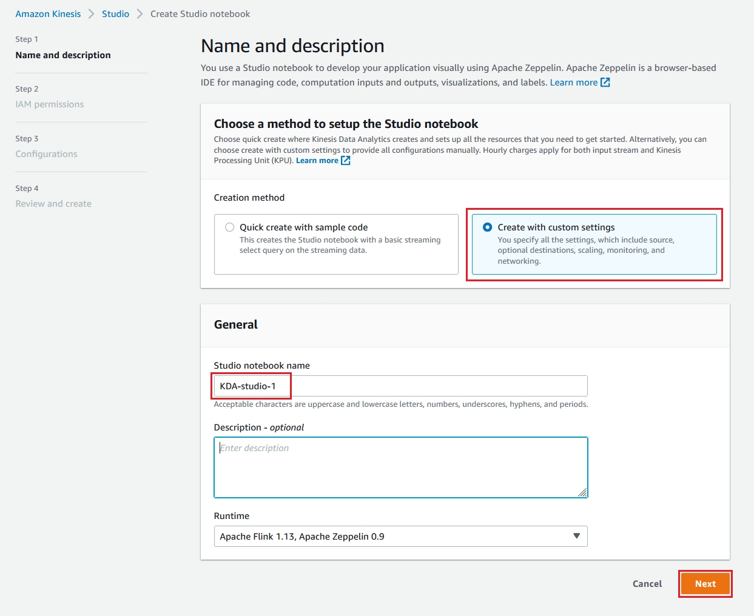Click the Create Studio notebook breadcrumb

[x=200, y=14]
